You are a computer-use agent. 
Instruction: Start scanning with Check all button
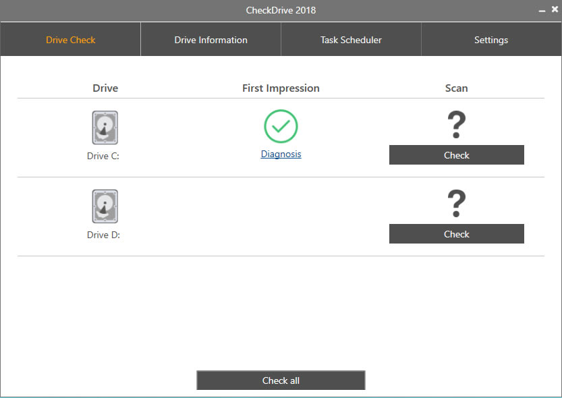click(281, 380)
